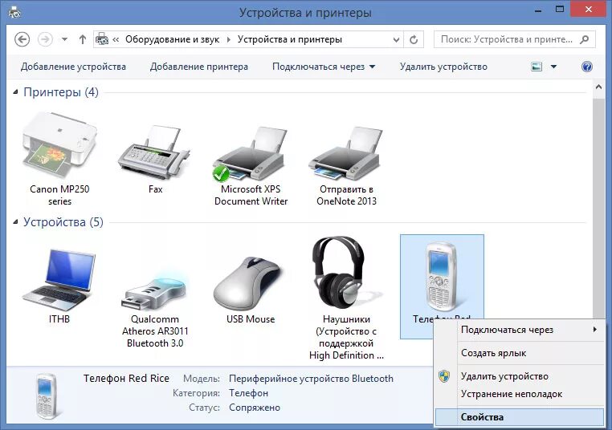Open the view options dropdown arrow
This screenshot has width=612, height=430.
click(x=553, y=67)
